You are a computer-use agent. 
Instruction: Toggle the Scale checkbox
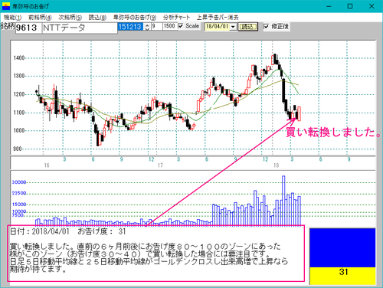point(181,26)
